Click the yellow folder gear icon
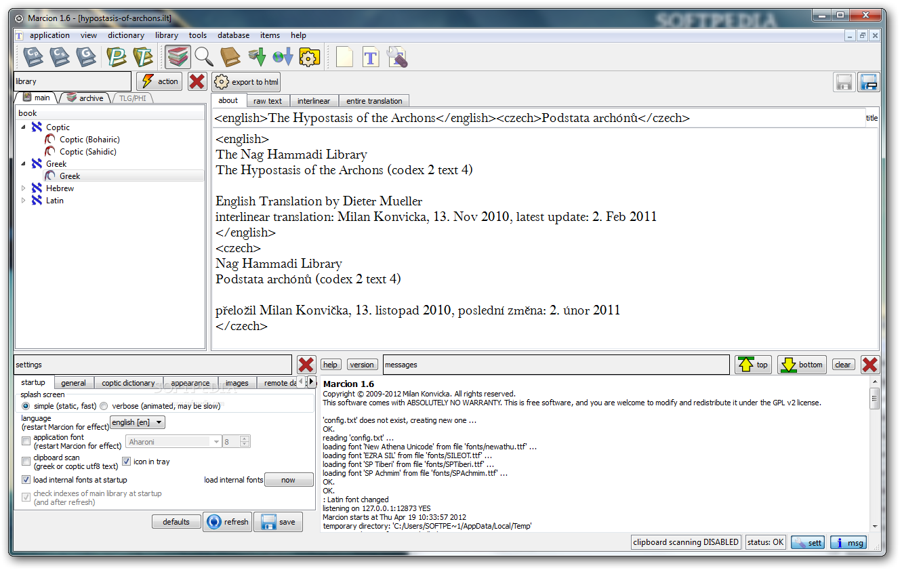 tap(309, 57)
